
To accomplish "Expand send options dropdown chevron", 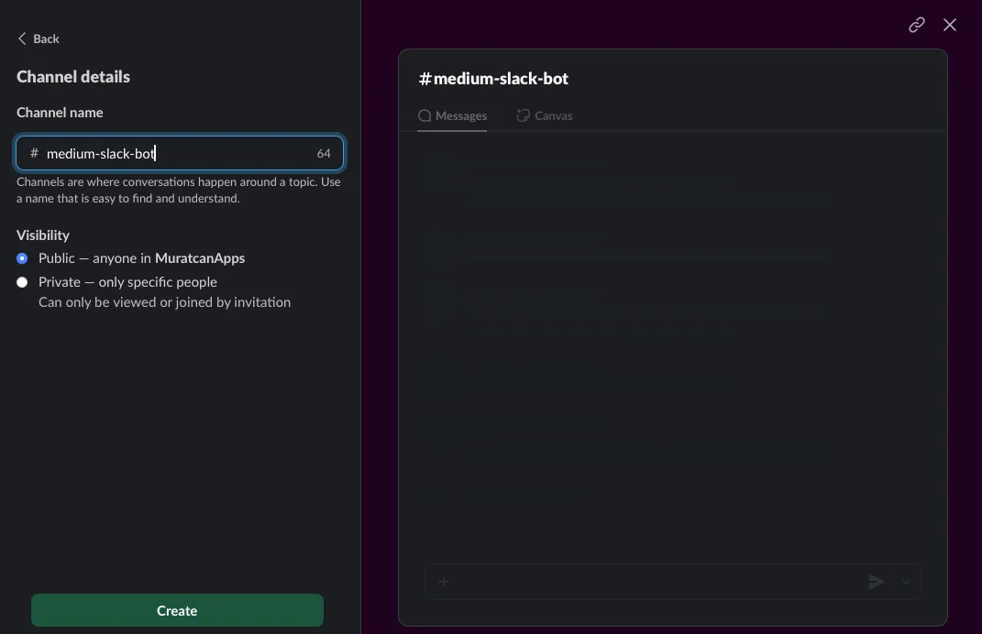I will 906,582.
